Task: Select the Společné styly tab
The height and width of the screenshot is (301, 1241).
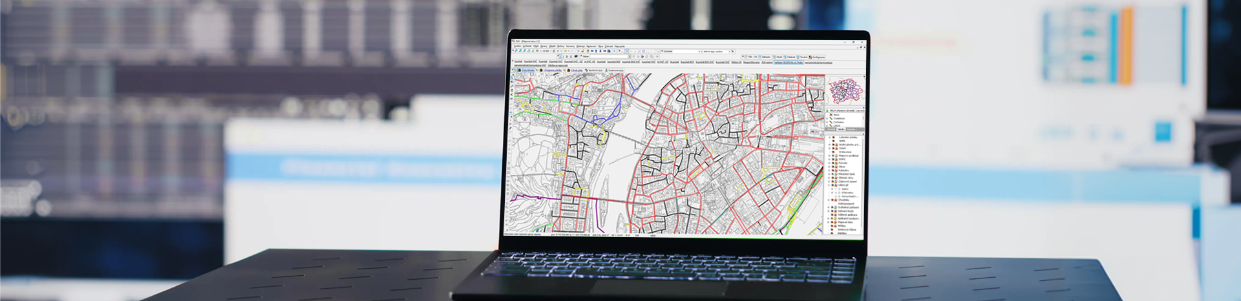Action: click(594, 70)
